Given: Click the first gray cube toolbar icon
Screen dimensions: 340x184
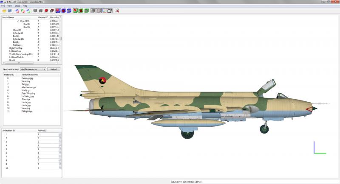Looking at the screenshot, I should coord(35,11).
